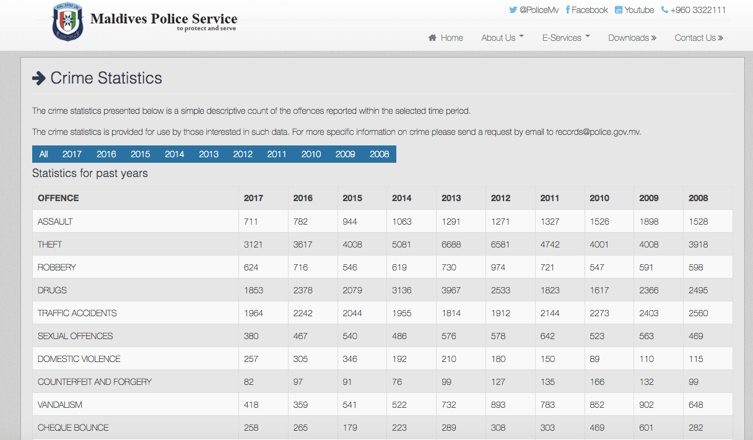Click the OFFENCE column header
The height and width of the screenshot is (440, 753).
coord(58,198)
